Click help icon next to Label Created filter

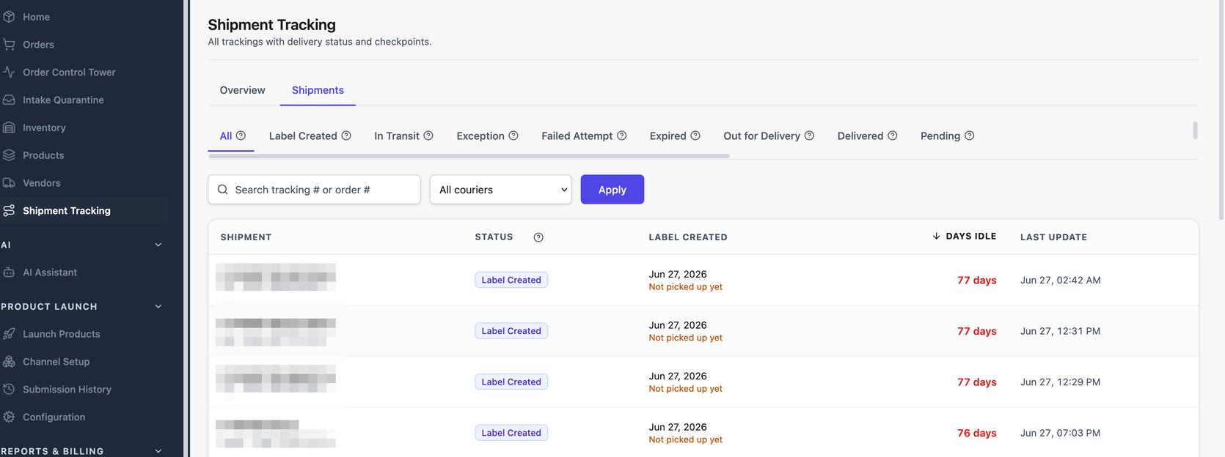tap(346, 135)
